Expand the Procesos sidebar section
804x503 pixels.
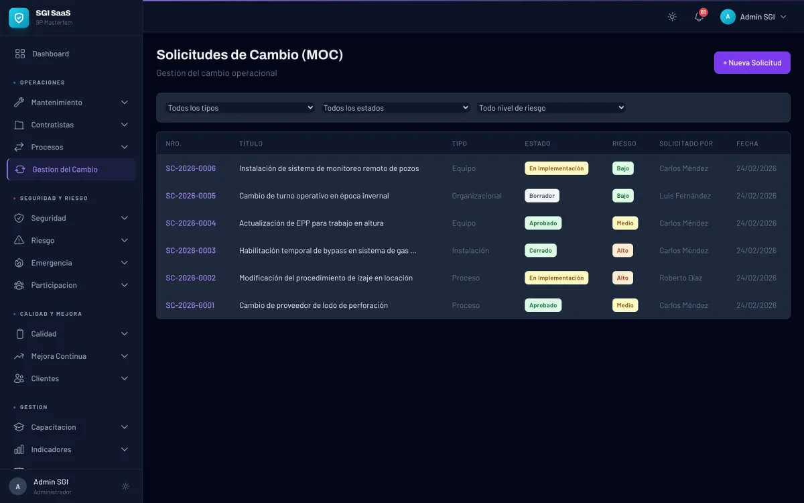click(x=48, y=147)
